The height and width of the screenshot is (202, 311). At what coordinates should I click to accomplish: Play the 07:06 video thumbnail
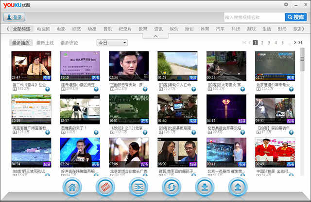(129, 153)
